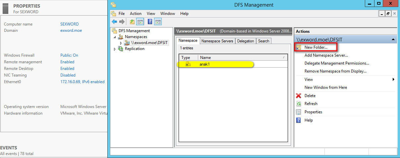The width and height of the screenshot is (400, 158).
Task: Switch to the Search tab
Action: point(263,41)
